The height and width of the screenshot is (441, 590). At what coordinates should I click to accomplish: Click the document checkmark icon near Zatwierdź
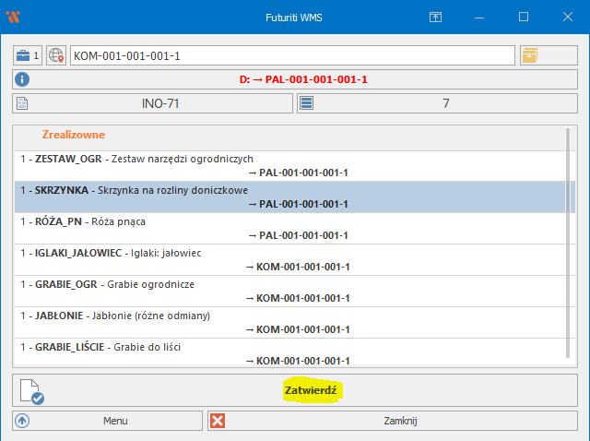31,391
